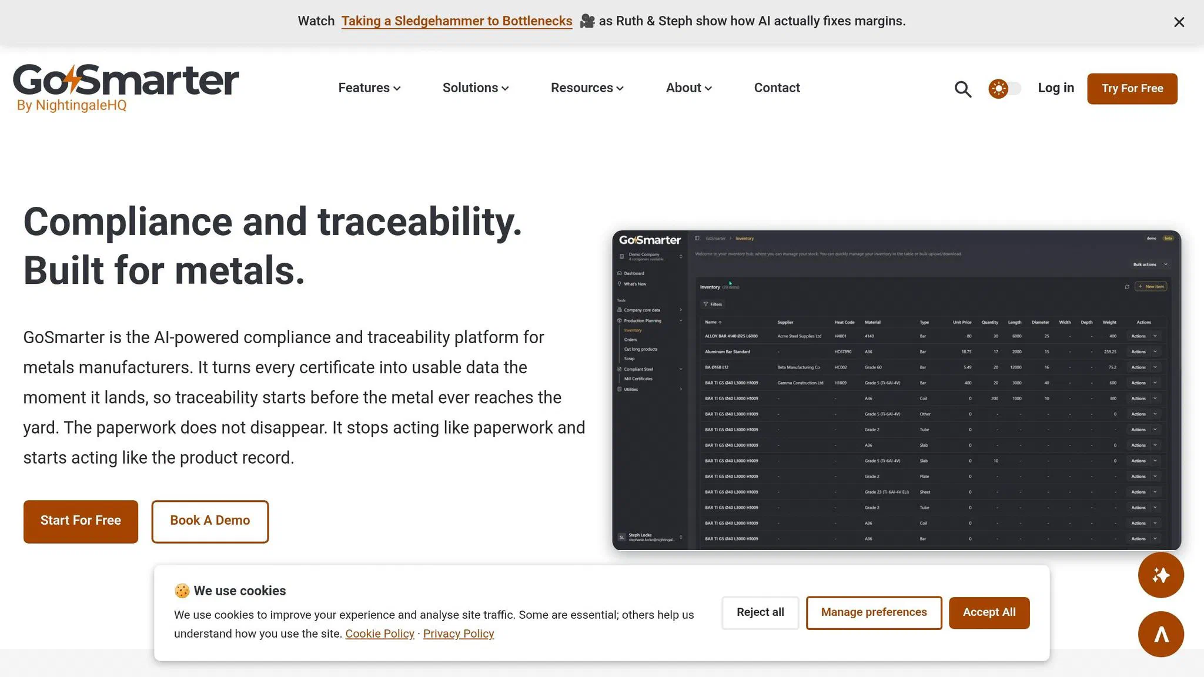This screenshot has width=1204, height=677.
Task: Click the back-to-top arrow button
Action: pos(1160,634)
